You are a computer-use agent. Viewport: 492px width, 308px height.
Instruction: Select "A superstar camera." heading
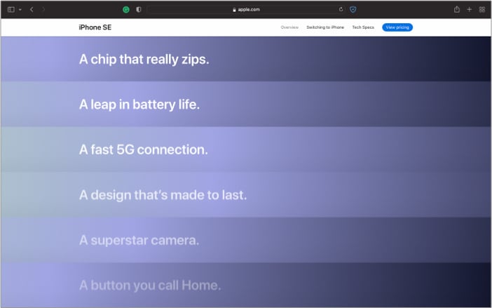139,241
